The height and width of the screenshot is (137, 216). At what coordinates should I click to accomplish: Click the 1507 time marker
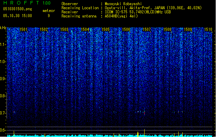[x=147, y=29]
